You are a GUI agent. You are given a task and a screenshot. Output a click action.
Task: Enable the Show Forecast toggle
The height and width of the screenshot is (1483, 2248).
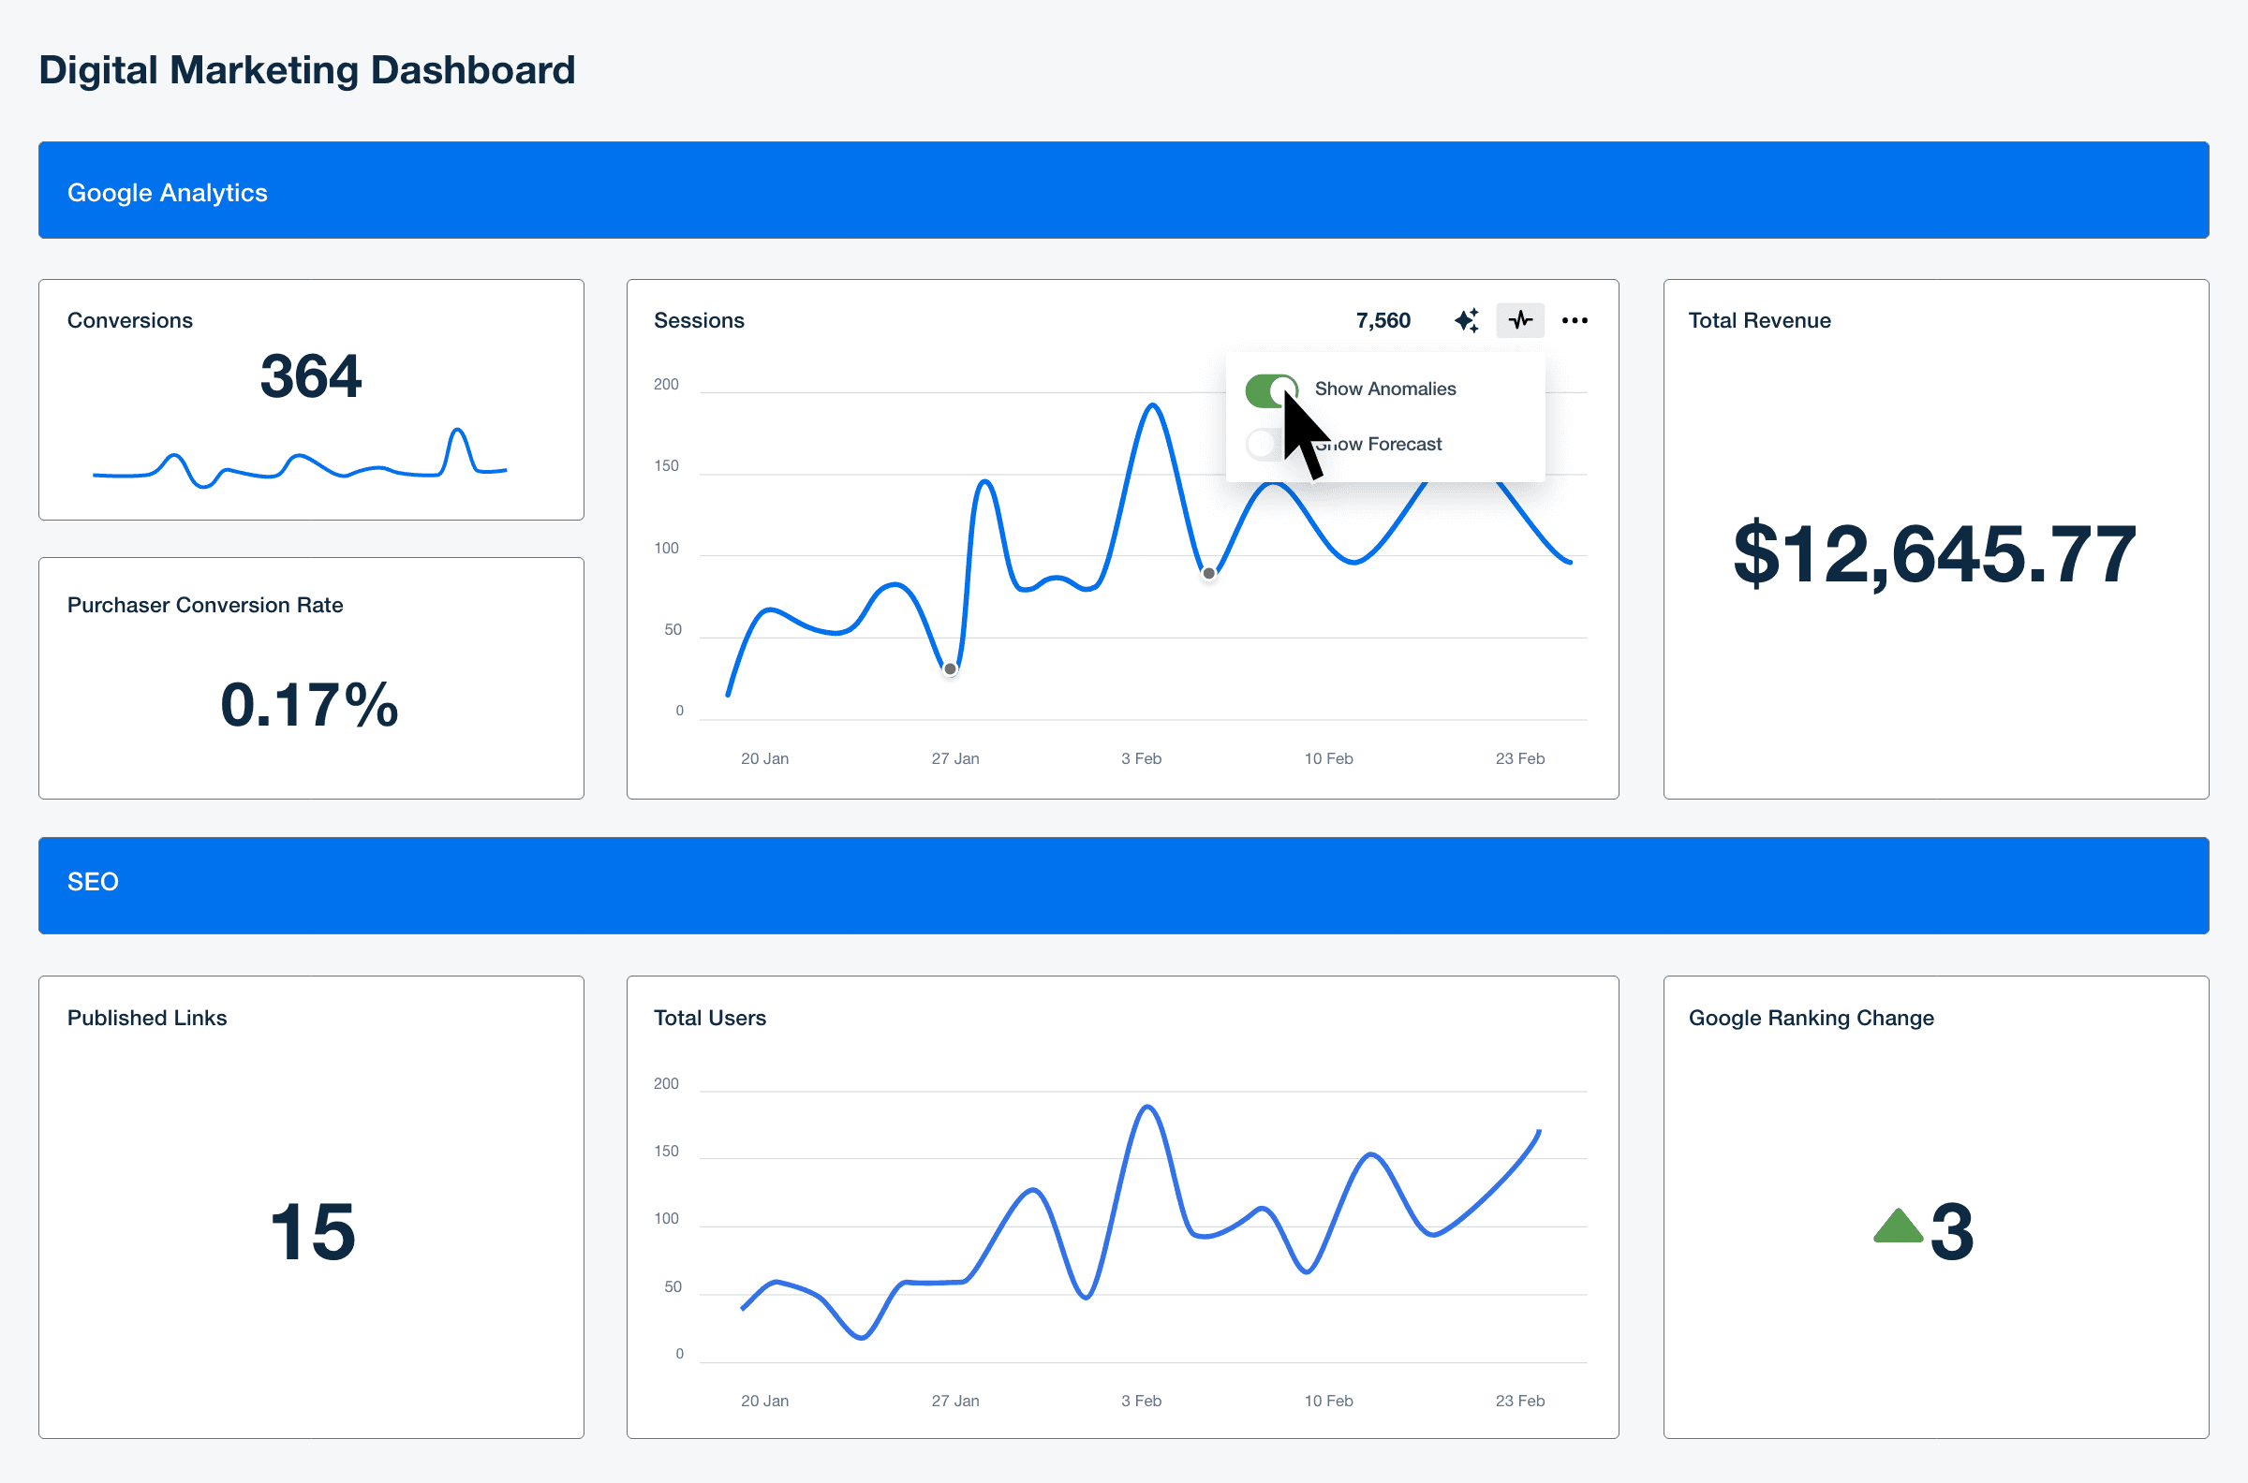click(1264, 444)
